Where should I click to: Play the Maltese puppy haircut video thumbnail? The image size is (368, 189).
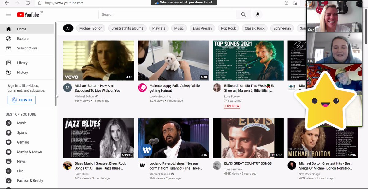click(173, 61)
